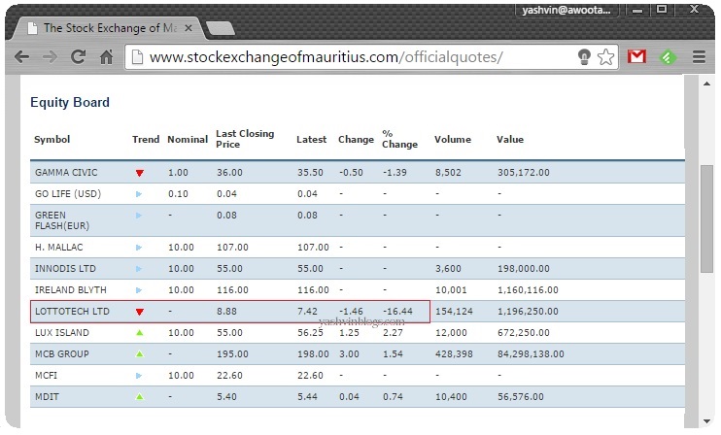Open the Chrome hamburger menu
The width and height of the screenshot is (721, 435).
point(699,57)
